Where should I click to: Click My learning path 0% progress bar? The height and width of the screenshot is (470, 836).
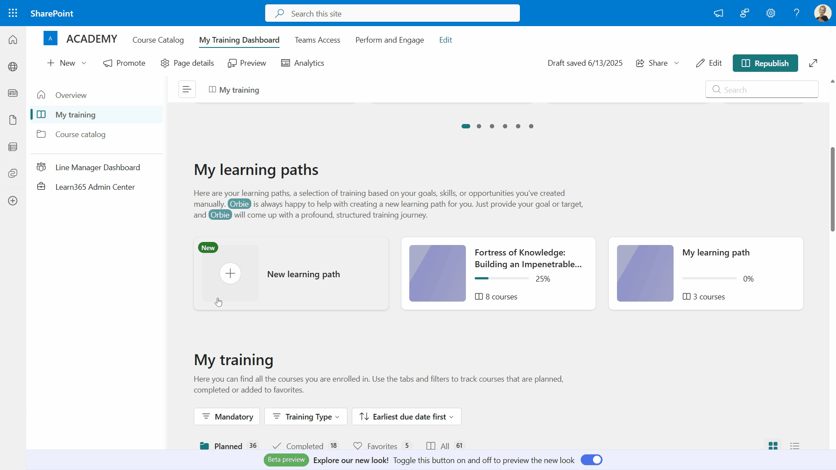[709, 279]
